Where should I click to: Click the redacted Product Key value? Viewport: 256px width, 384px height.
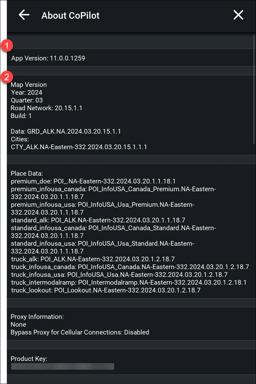tap(63, 366)
